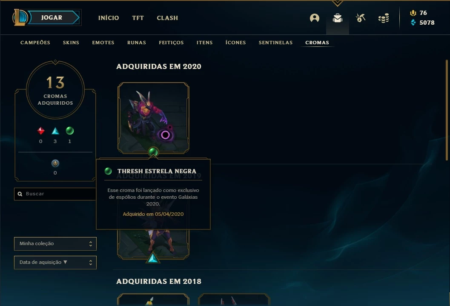Screen dimensions: 450x306
Task: Expand the Minha coleção dropdown
Action: [55, 243]
